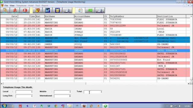
Task: Open the Telephone menu
Action: [21, 6]
